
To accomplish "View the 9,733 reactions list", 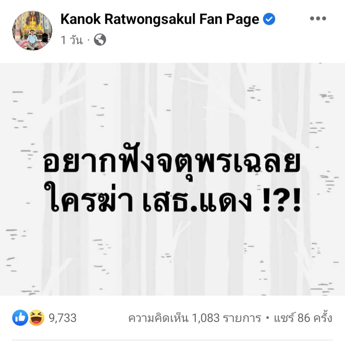I will [x=63, y=318].
